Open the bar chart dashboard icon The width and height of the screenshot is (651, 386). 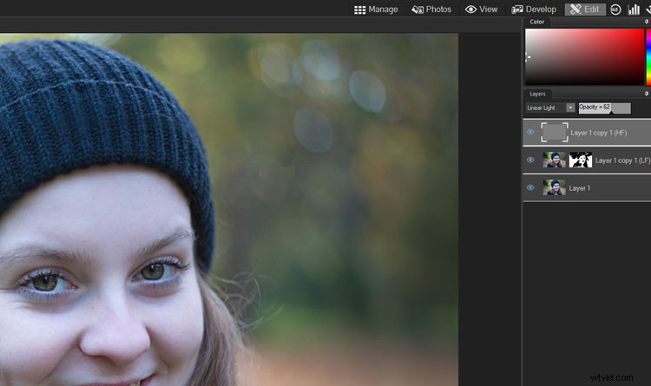coord(634,10)
